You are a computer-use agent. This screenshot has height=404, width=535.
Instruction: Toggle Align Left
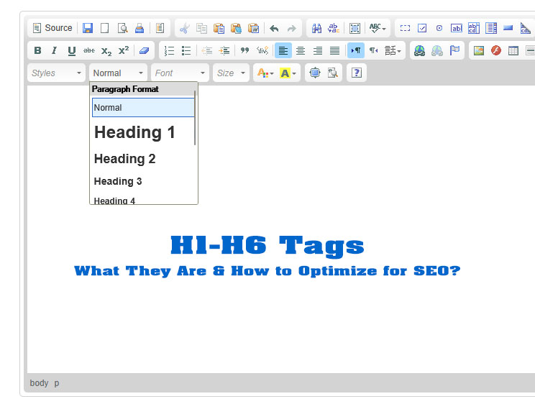point(283,50)
